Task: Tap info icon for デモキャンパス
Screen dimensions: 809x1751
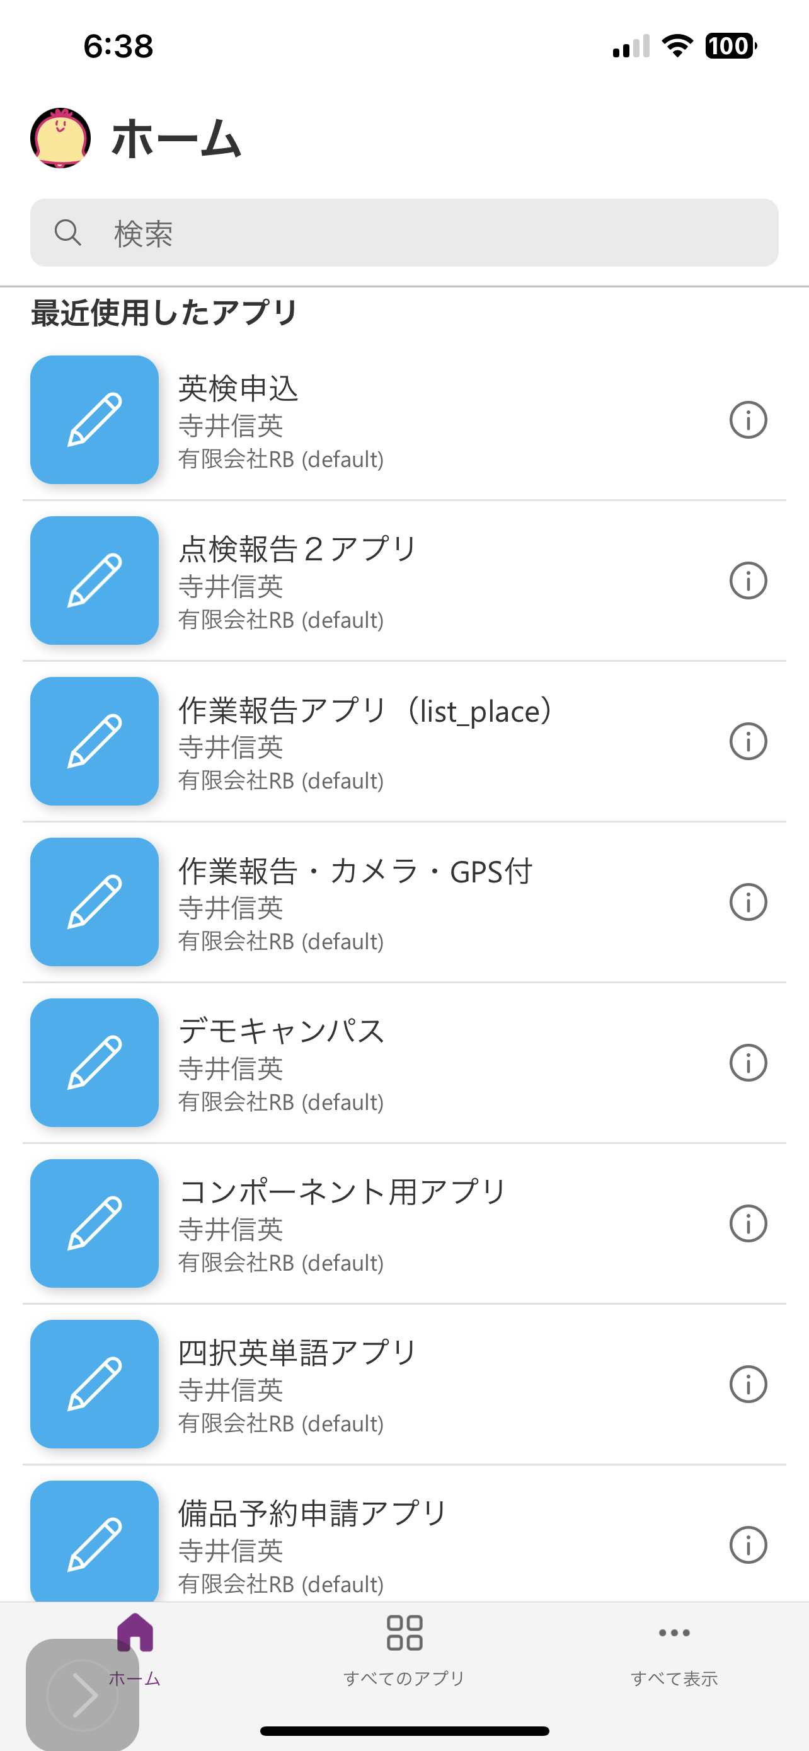Action: pyautogui.click(x=748, y=1063)
